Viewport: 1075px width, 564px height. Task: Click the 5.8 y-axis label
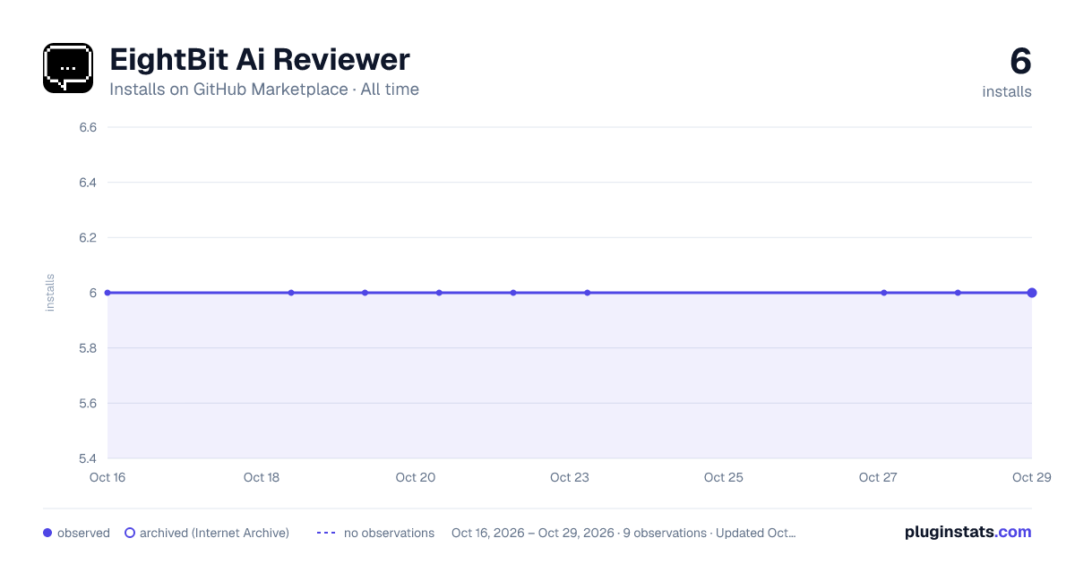[88, 348]
